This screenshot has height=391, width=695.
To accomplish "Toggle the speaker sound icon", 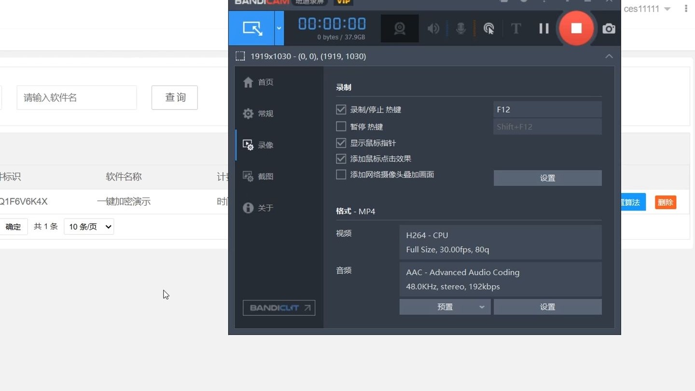I will tap(433, 28).
